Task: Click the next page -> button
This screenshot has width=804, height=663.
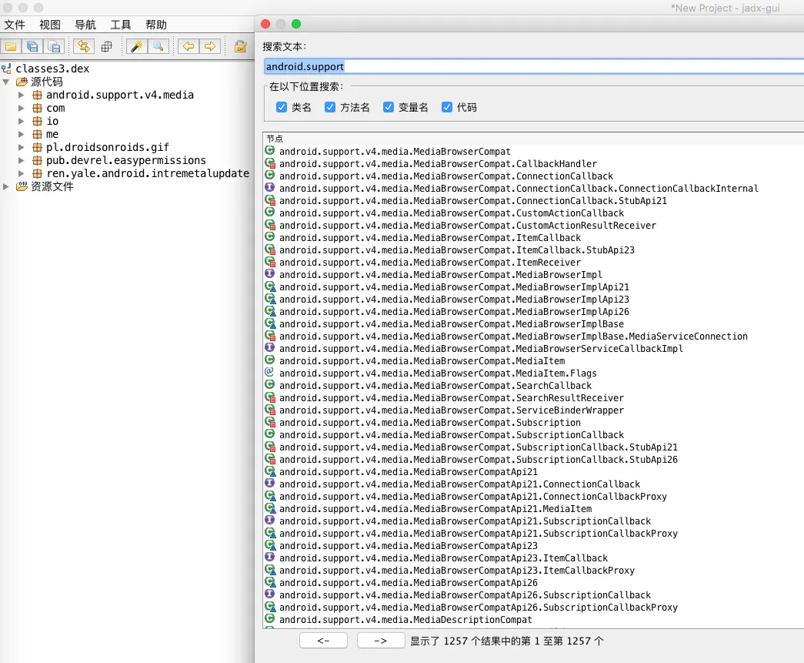Action: (381, 641)
